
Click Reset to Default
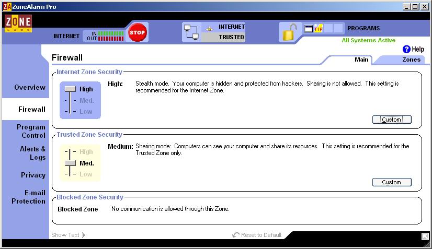coord(257,235)
